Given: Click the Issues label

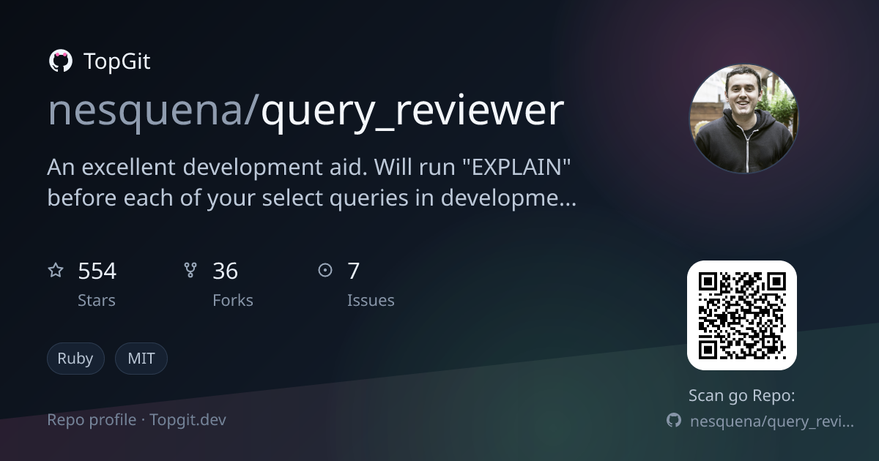Looking at the screenshot, I should click(x=371, y=300).
